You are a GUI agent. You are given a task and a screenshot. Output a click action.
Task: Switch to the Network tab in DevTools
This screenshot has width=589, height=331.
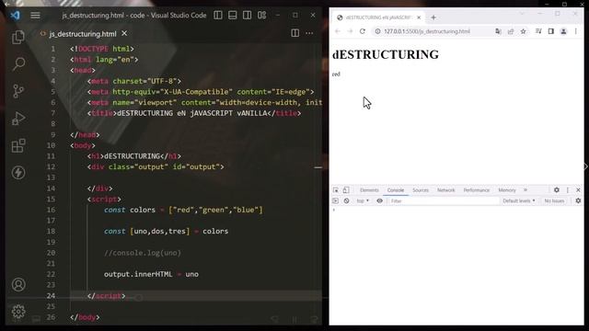tap(445, 190)
